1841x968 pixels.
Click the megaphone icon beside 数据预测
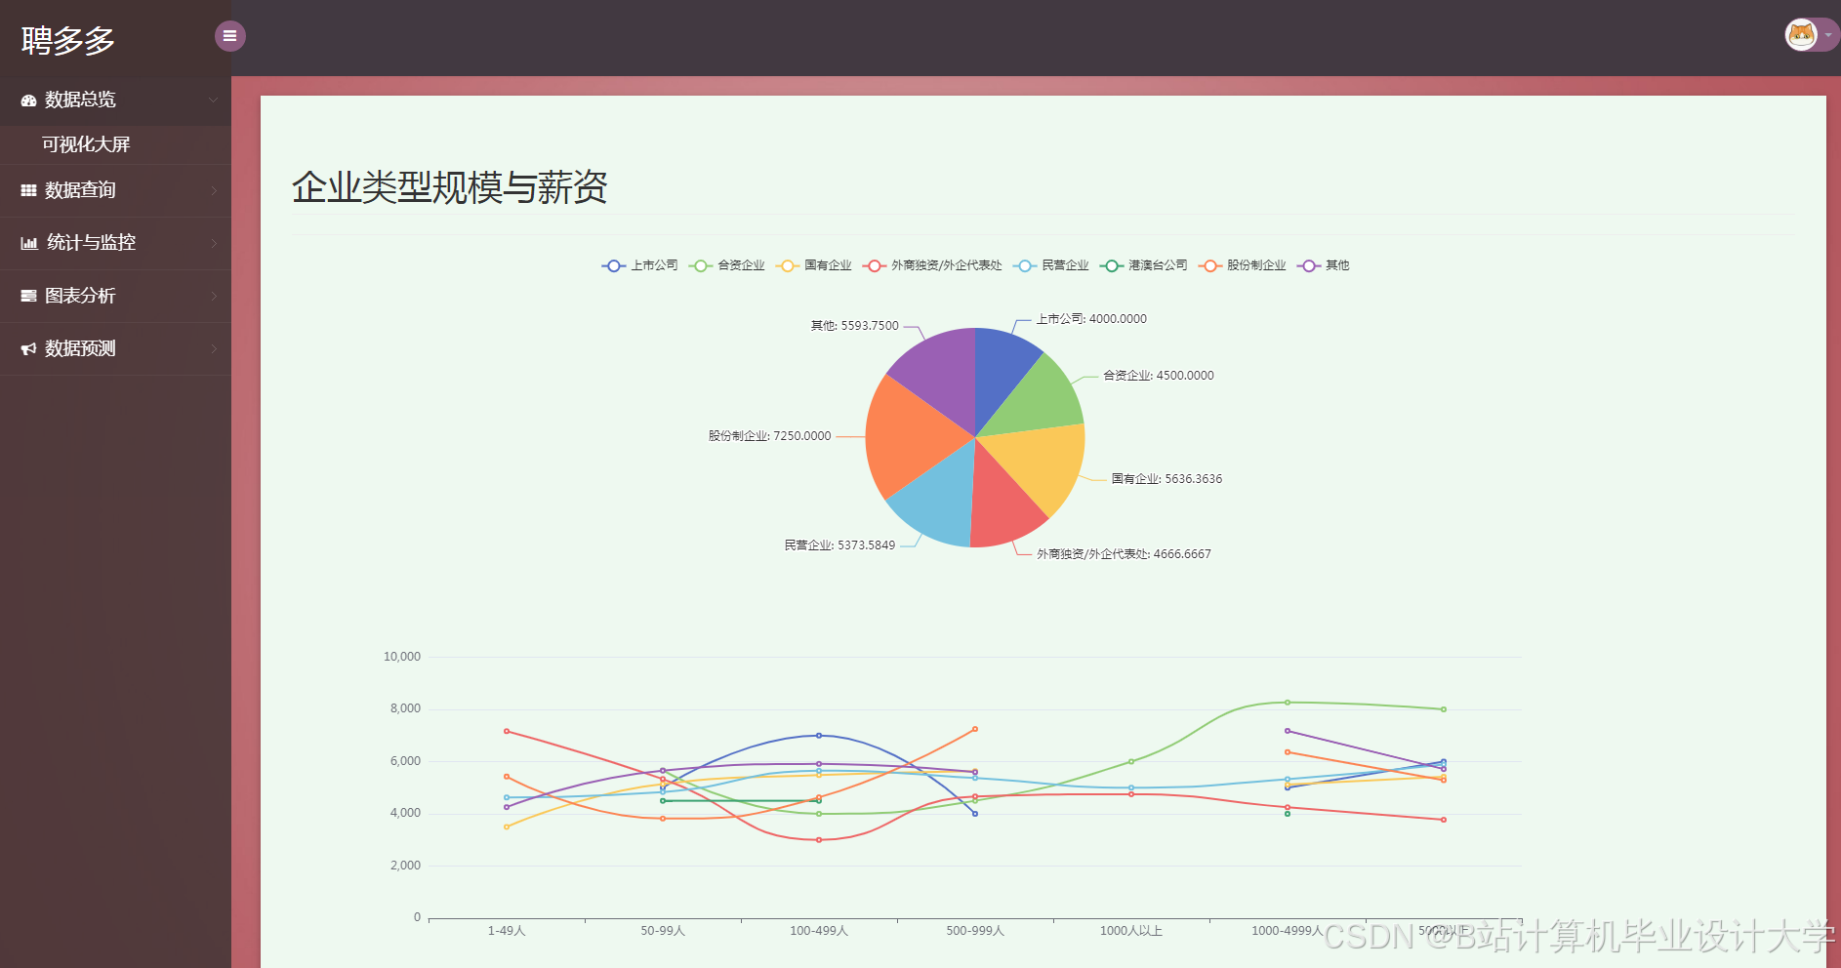(x=29, y=348)
